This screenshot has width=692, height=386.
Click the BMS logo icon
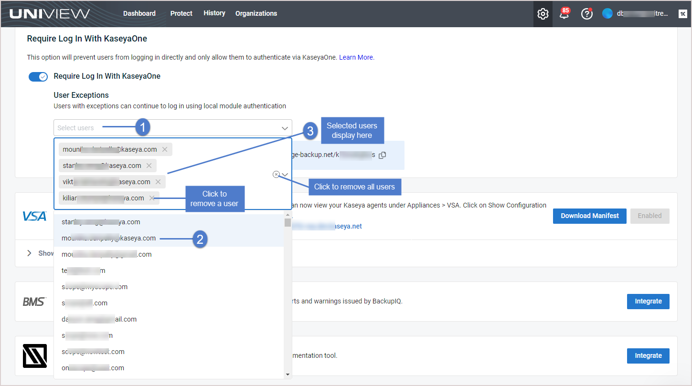(34, 302)
